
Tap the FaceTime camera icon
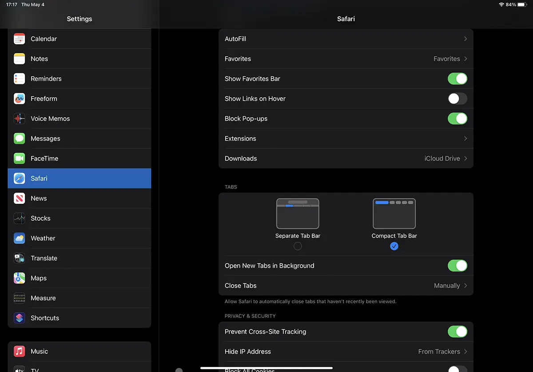pos(19,158)
